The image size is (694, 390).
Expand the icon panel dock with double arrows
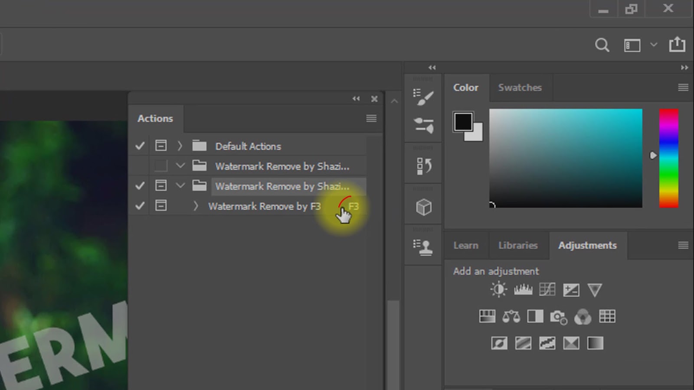tap(432, 68)
